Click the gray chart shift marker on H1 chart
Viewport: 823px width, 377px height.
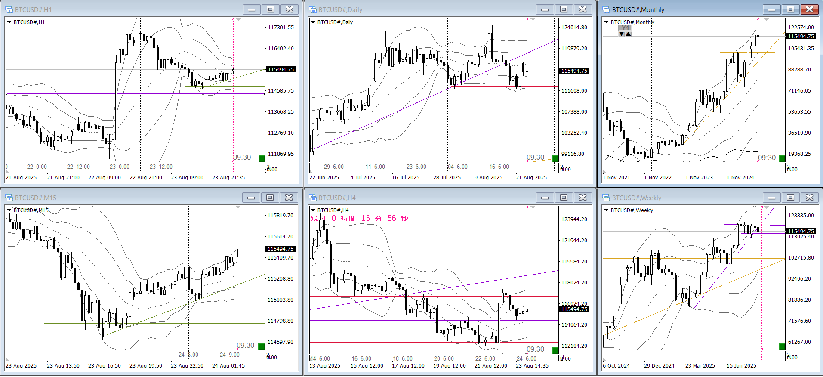coord(238,19)
